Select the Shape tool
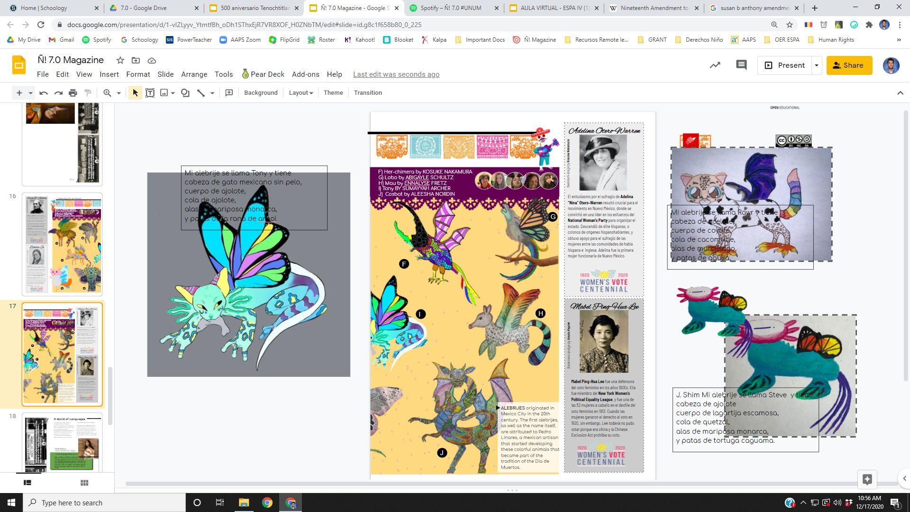This screenshot has height=512, width=910. pos(185,93)
